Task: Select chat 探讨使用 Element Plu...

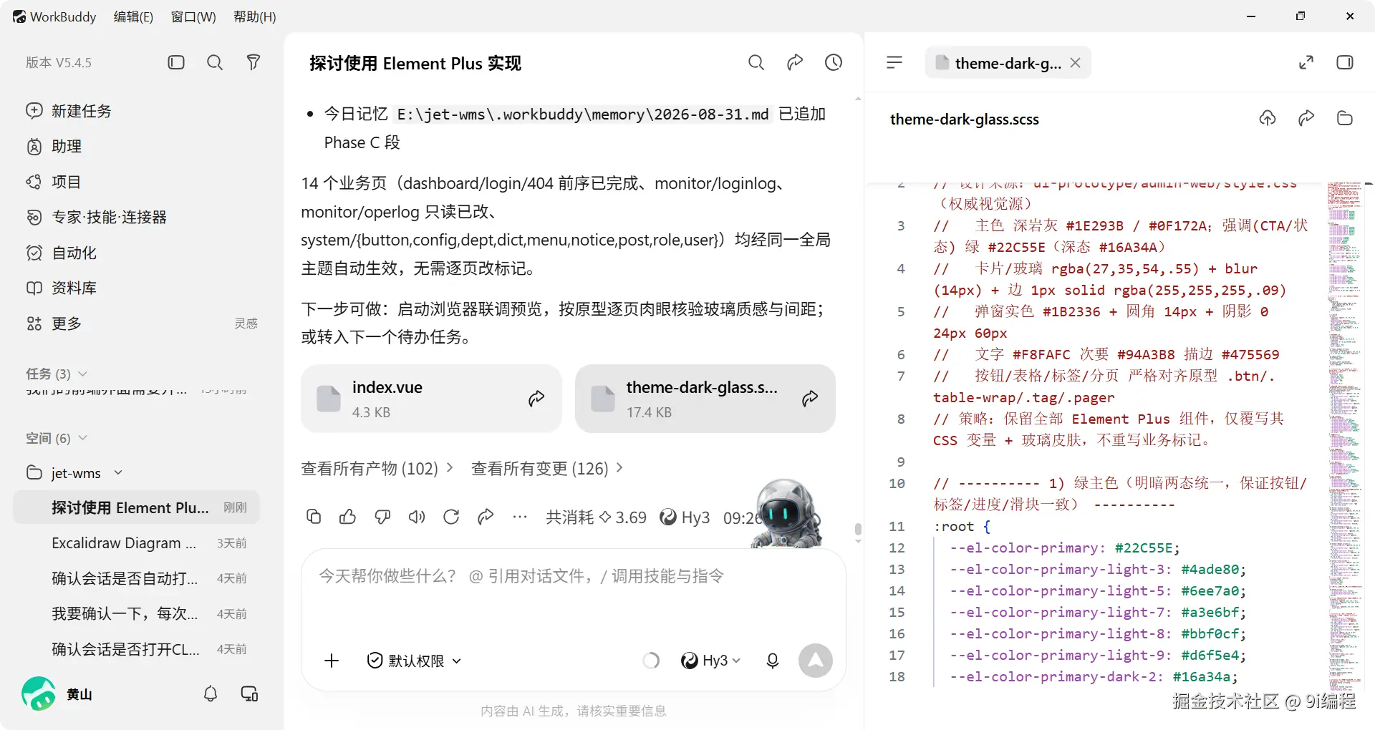Action: (136, 507)
